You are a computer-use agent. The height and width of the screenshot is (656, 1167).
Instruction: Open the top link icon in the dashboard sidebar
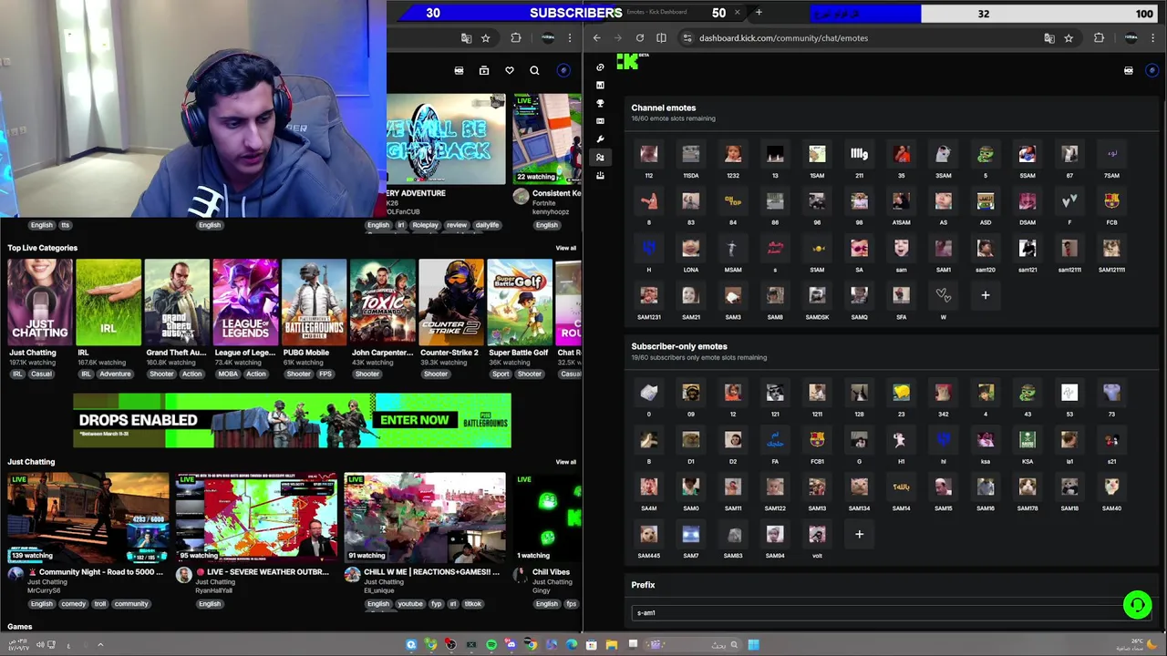(600, 67)
